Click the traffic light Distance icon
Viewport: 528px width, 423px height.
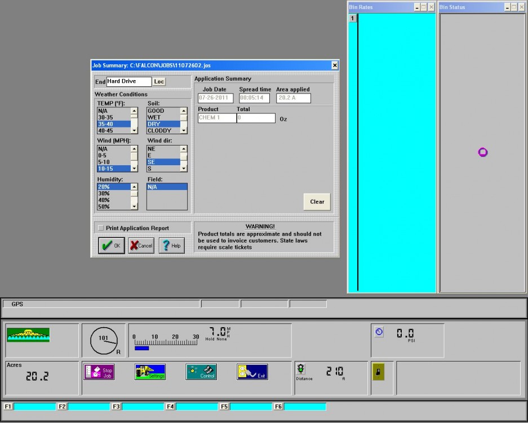click(x=301, y=369)
